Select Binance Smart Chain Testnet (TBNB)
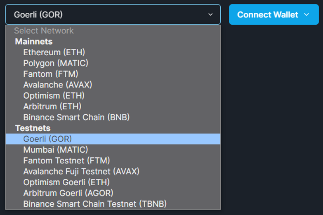Screen dimensions: 323x215 (x=95, y=203)
